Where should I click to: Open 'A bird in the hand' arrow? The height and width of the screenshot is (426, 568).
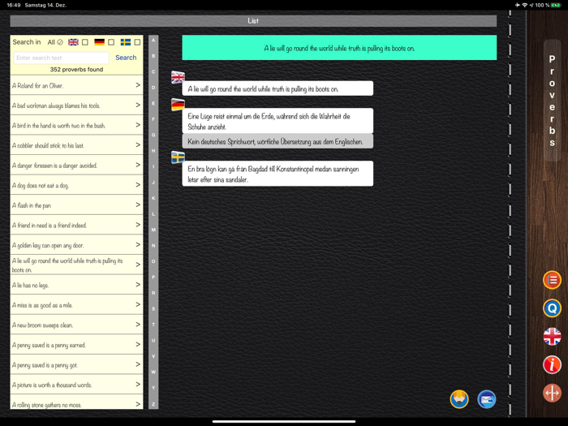(138, 125)
